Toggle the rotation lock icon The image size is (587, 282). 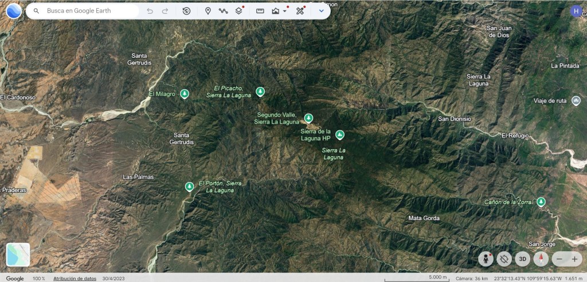[504, 259]
